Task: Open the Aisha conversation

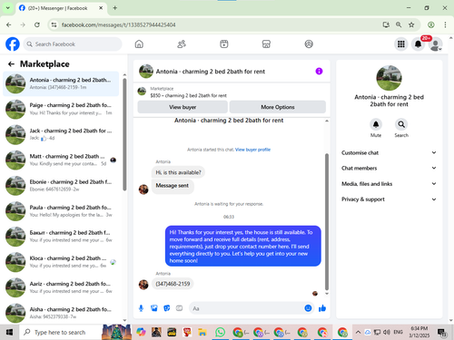Action: click(61, 313)
